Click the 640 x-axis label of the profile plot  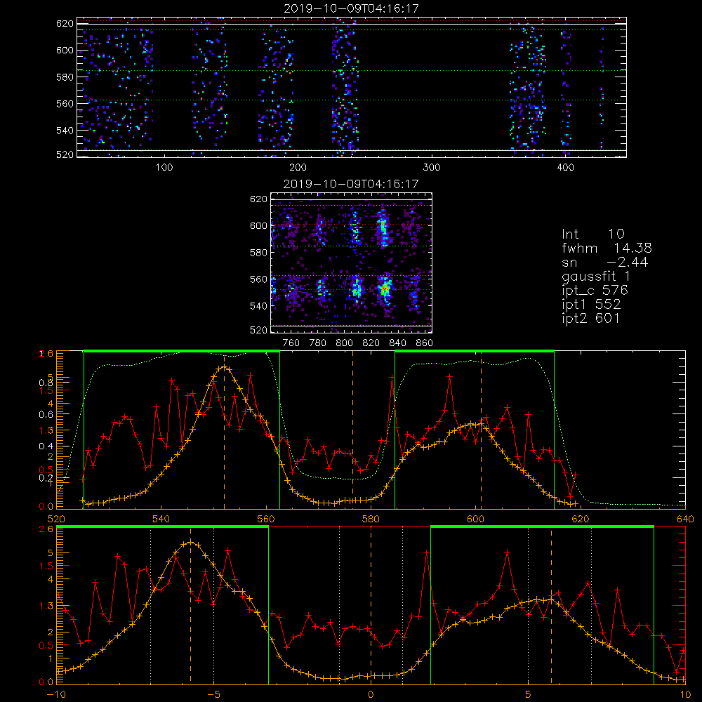[685, 519]
